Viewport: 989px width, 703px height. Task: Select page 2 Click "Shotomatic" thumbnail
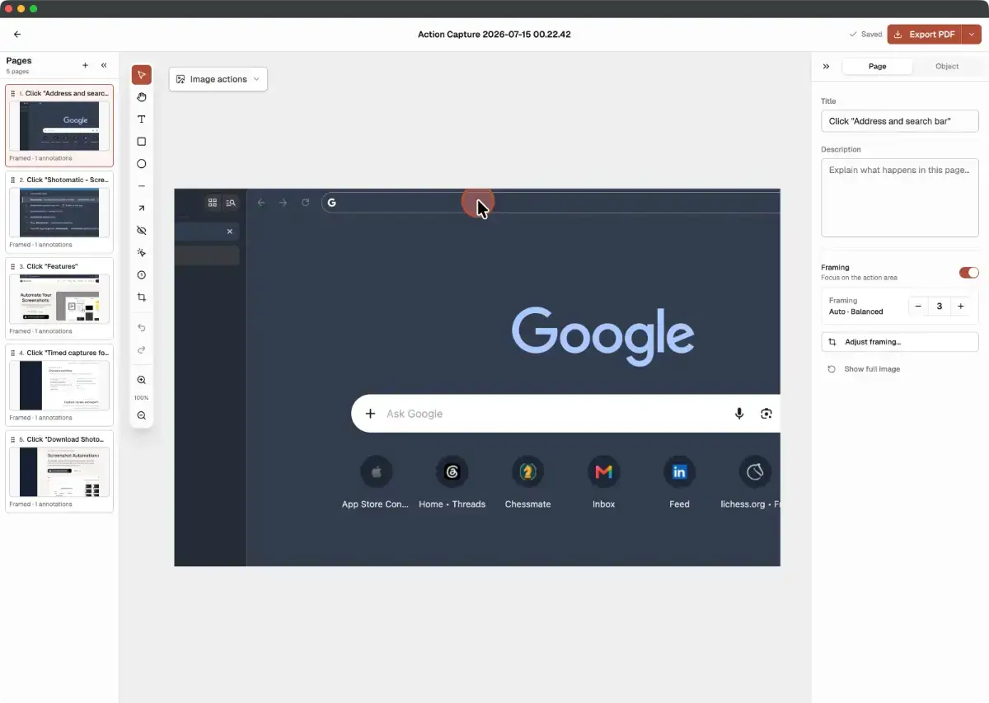click(59, 213)
